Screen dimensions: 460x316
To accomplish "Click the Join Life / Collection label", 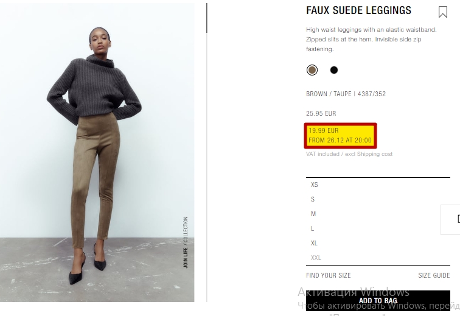I will pos(186,242).
